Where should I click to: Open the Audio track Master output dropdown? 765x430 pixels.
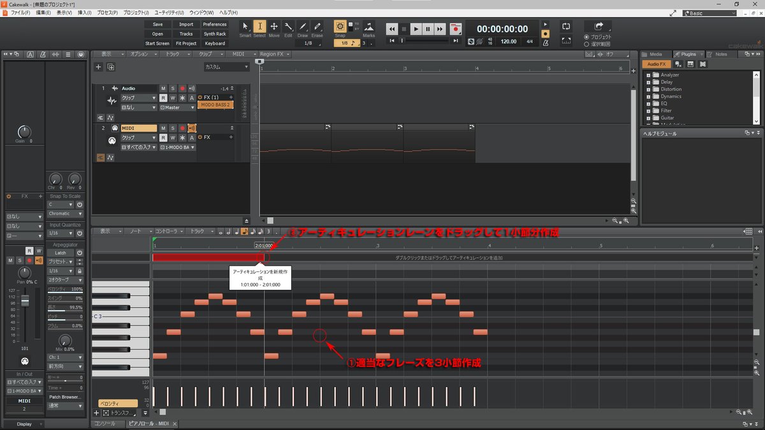[x=178, y=108]
